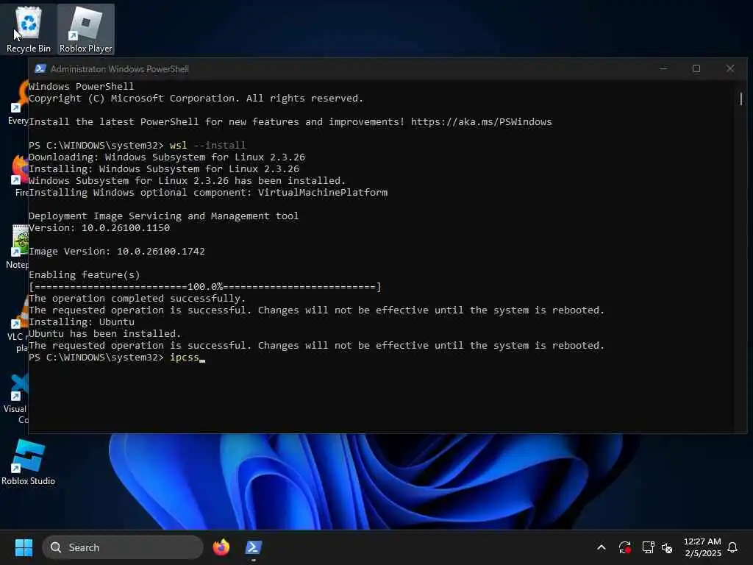Open the network status tray icon
This screenshot has width=753, height=565.
[648, 547]
